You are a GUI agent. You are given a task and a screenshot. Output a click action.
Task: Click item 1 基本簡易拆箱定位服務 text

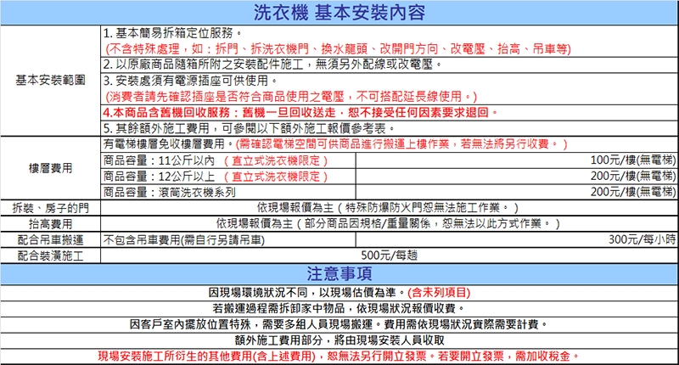(189, 33)
